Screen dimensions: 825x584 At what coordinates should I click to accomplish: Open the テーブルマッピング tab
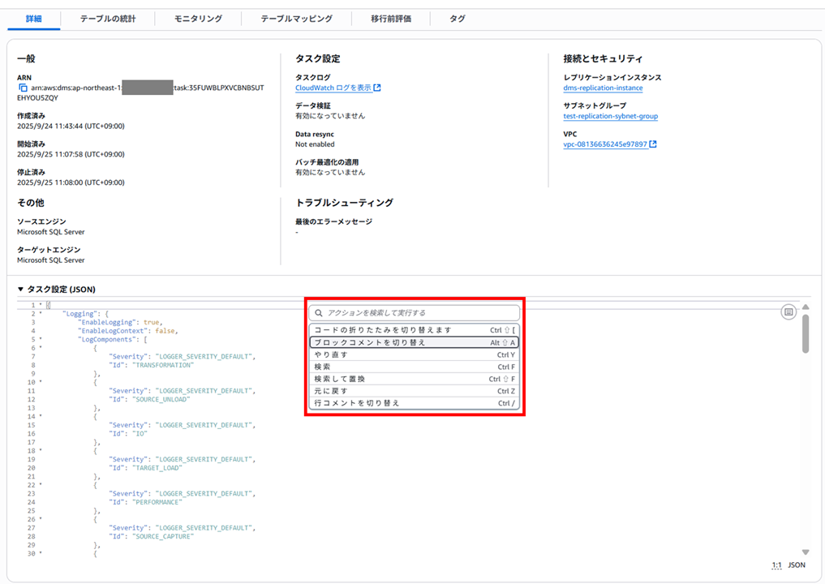(x=297, y=19)
